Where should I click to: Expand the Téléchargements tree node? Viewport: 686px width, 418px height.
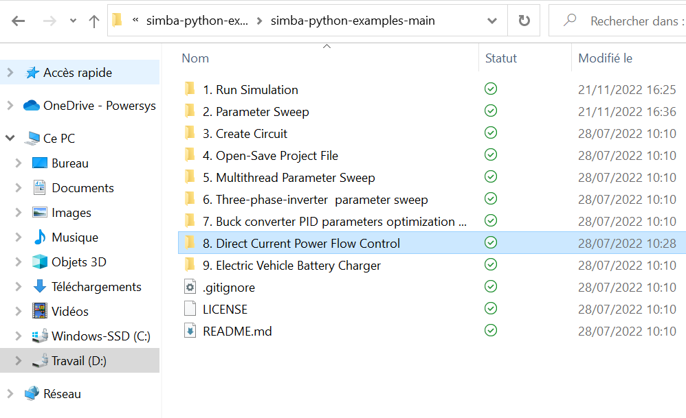[x=19, y=287]
